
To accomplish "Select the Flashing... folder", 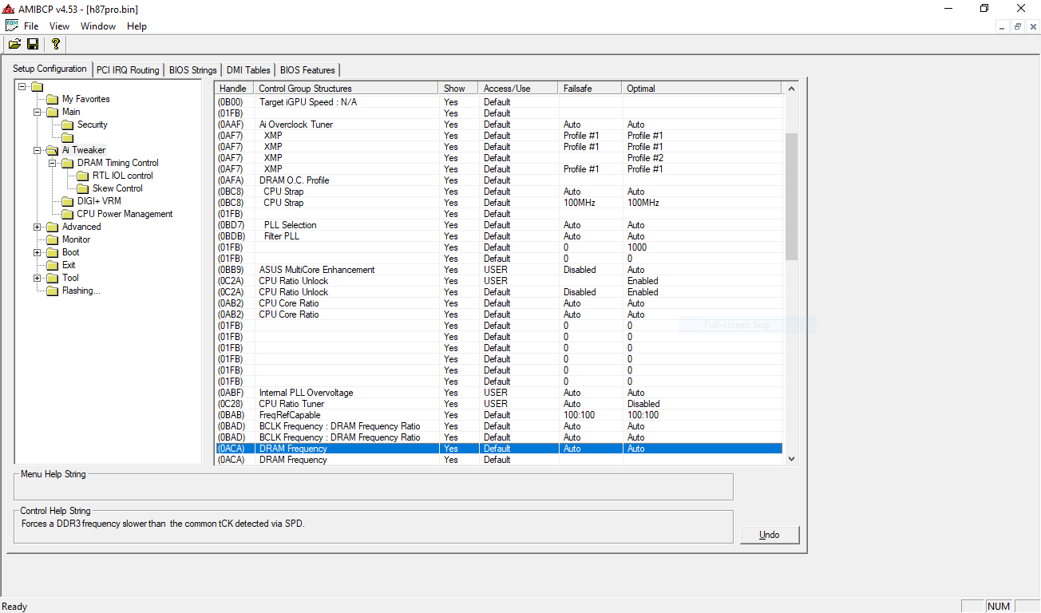I will point(81,291).
